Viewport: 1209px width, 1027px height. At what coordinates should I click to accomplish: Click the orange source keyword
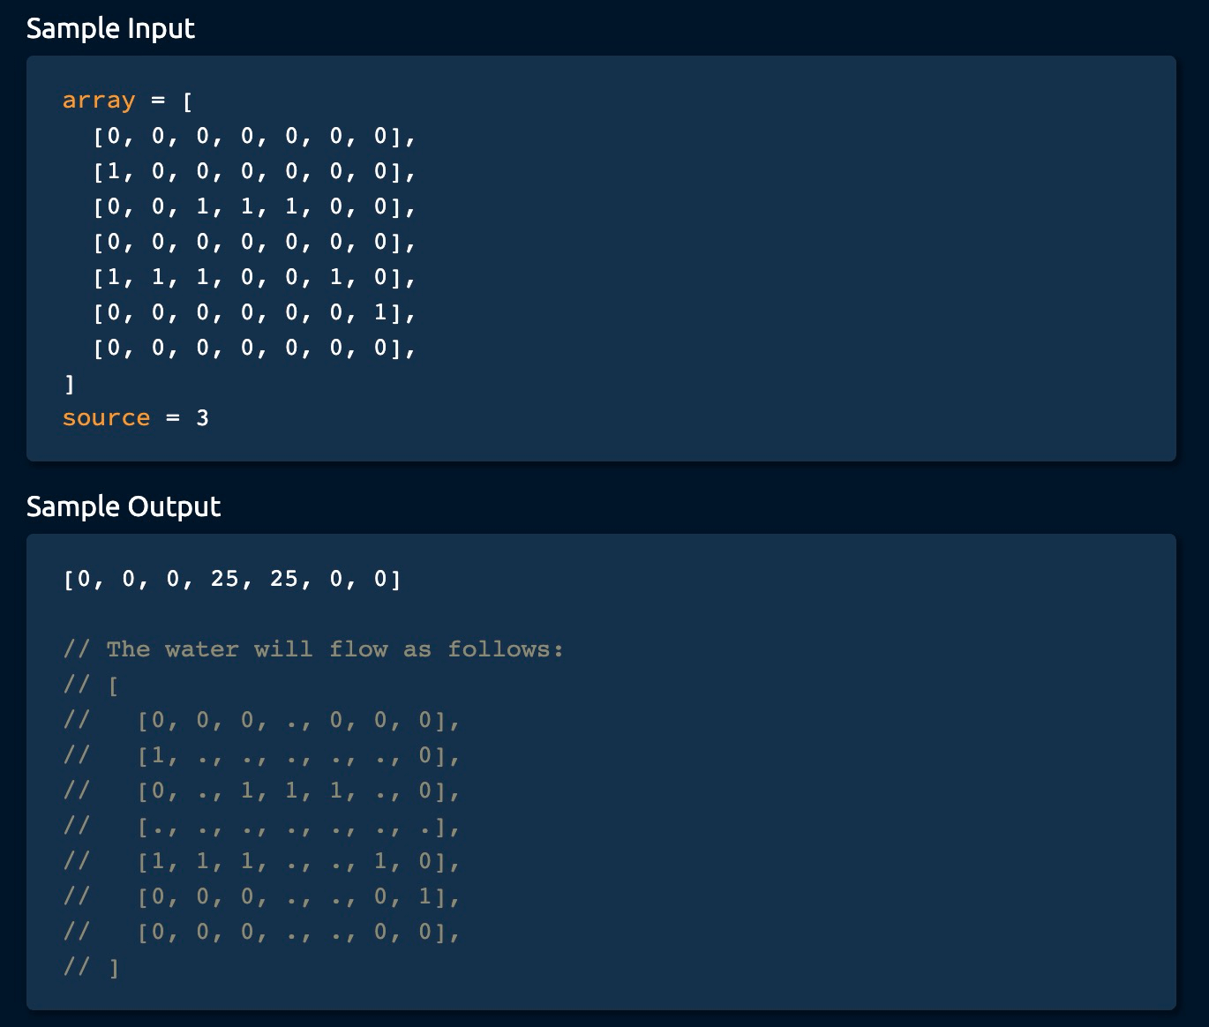coord(106,418)
